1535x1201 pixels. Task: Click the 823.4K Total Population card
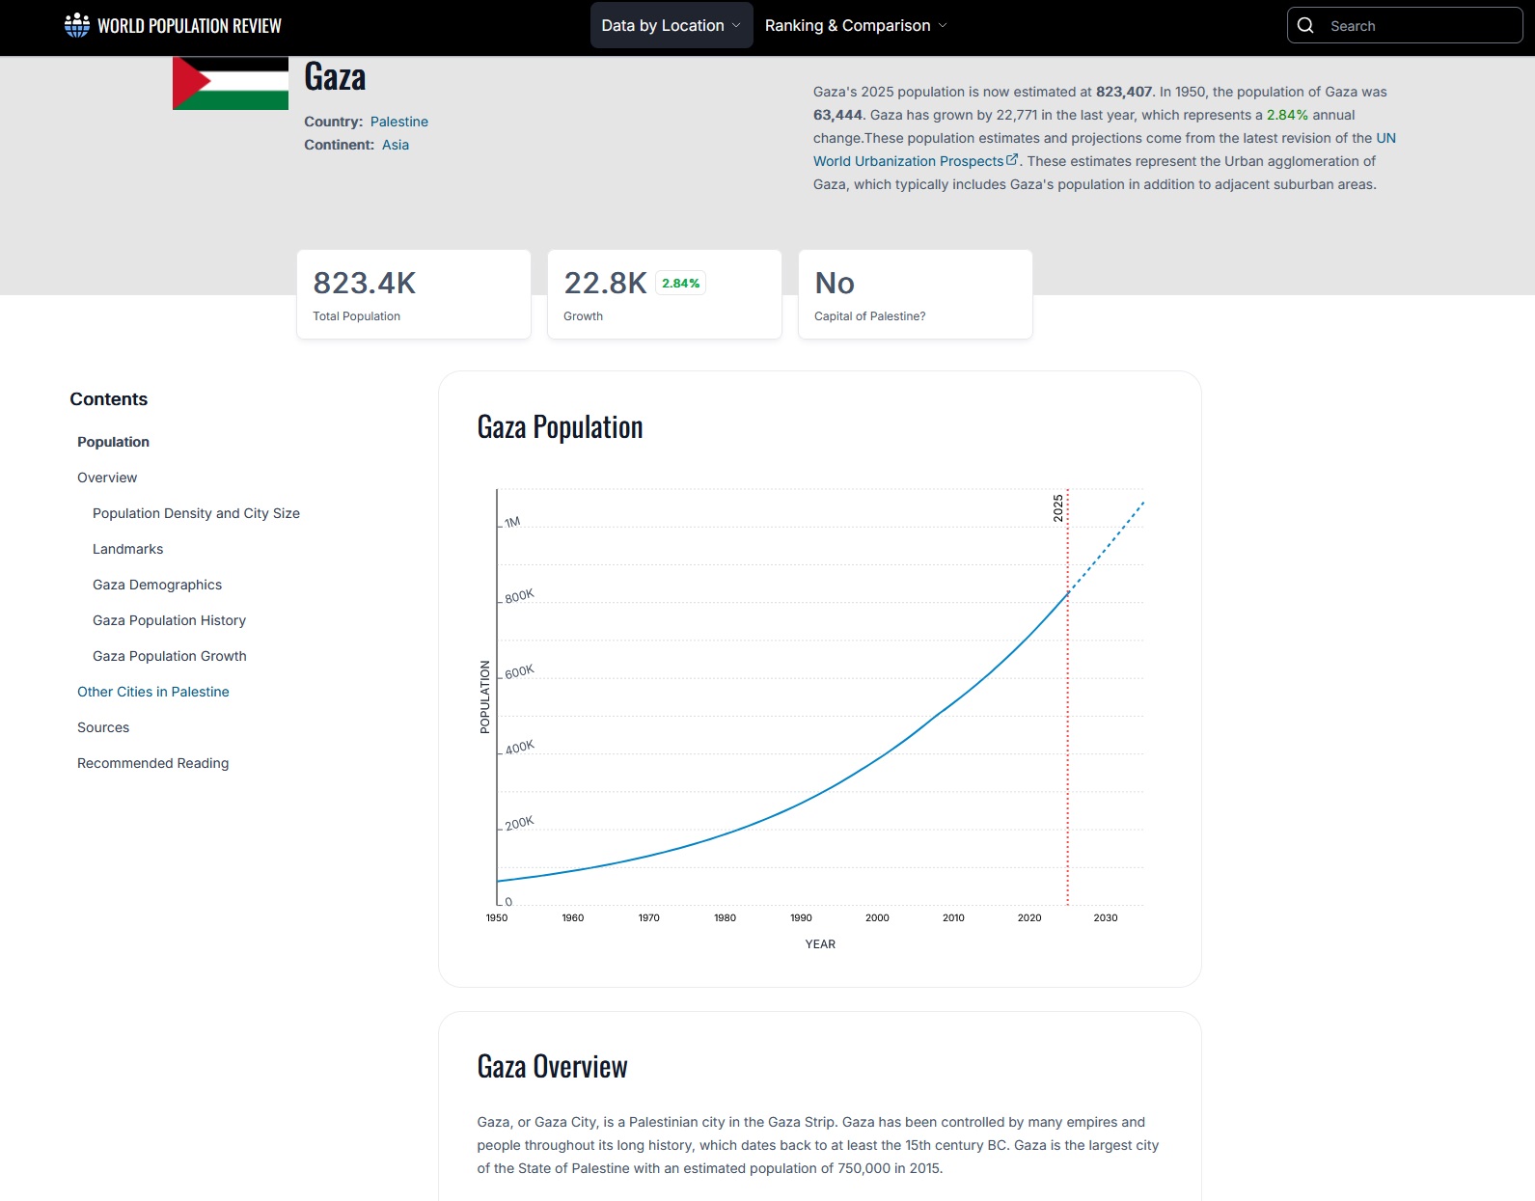(x=414, y=294)
